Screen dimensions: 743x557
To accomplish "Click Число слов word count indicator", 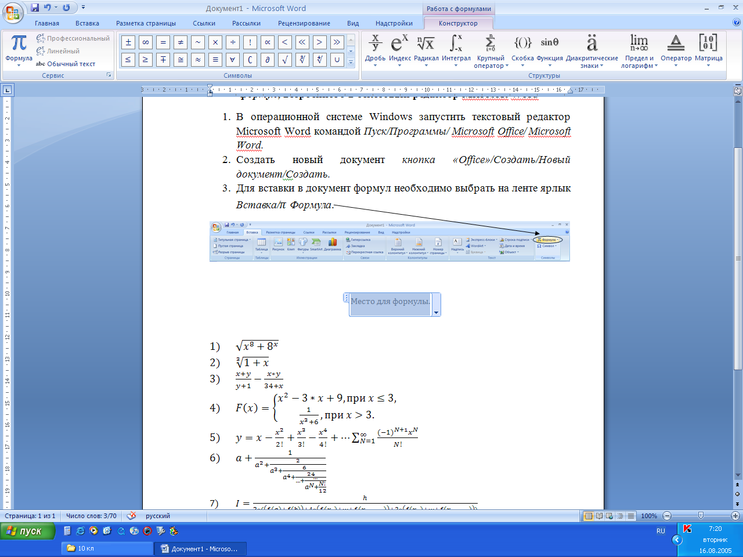I will (x=91, y=515).
